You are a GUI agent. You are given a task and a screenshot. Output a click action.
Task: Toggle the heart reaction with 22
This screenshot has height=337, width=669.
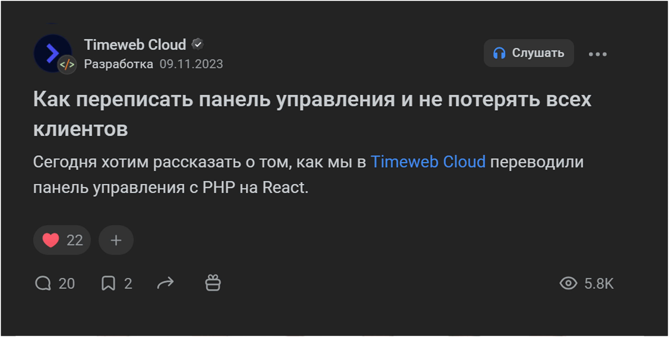[62, 240]
